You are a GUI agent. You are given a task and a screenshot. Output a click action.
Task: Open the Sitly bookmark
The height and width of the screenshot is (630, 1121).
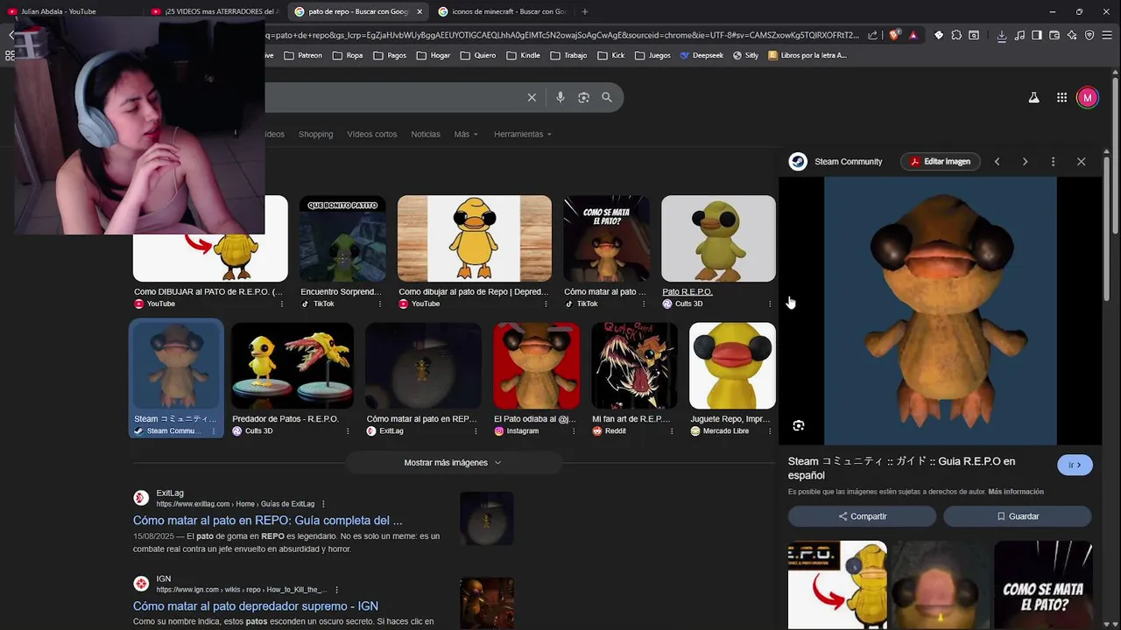click(x=745, y=55)
